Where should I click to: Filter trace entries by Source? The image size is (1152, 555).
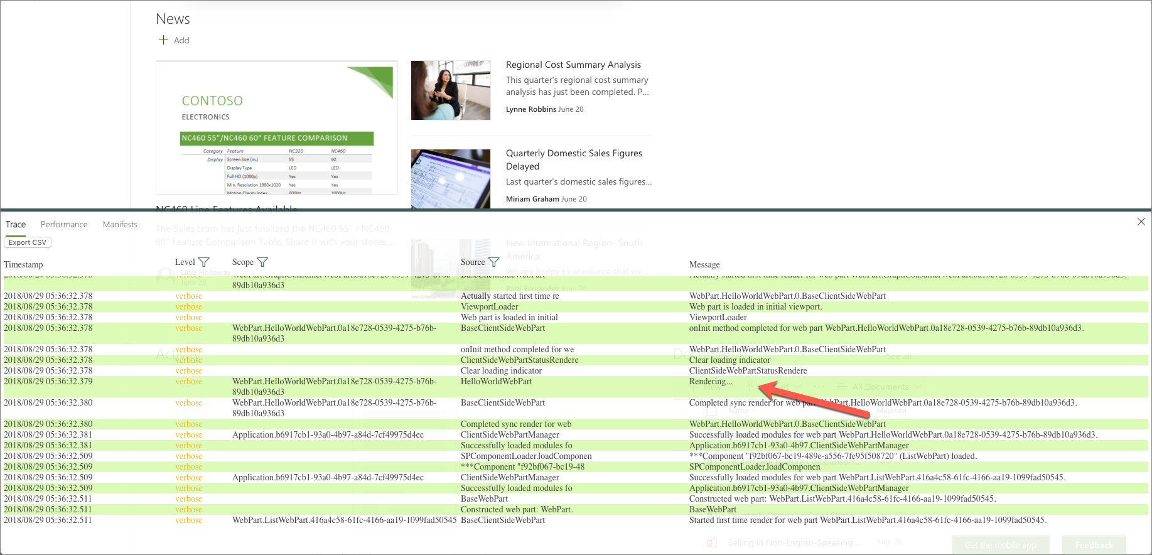coord(494,262)
